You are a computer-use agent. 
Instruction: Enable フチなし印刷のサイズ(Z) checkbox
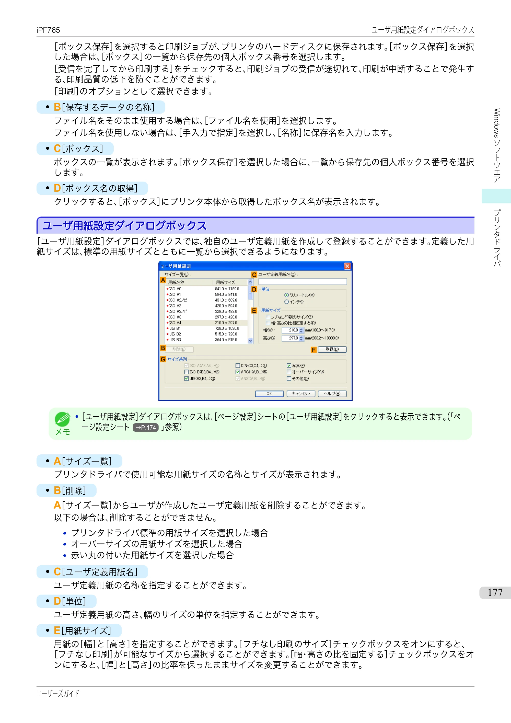tap(268, 317)
